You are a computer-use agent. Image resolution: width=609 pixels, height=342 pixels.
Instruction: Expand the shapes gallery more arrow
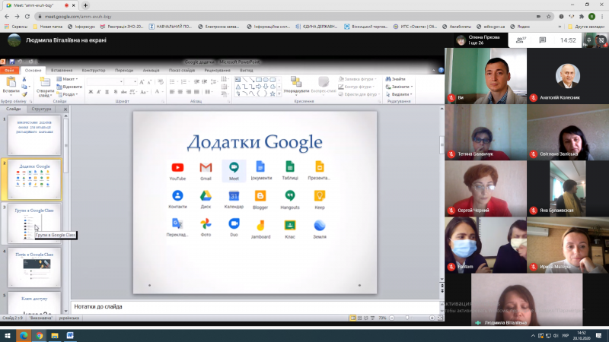279,93
